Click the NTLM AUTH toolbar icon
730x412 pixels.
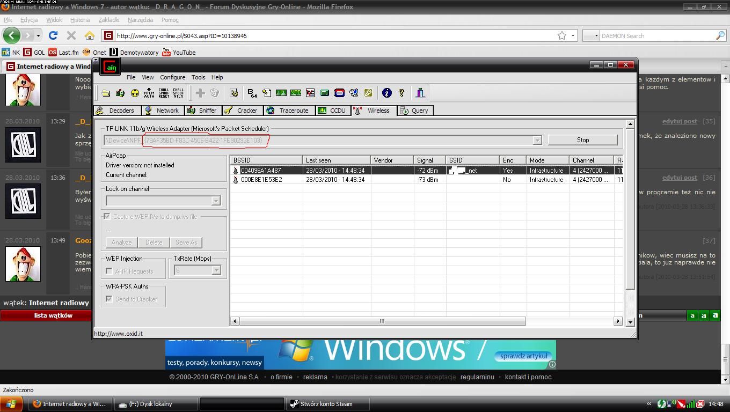[x=149, y=93]
